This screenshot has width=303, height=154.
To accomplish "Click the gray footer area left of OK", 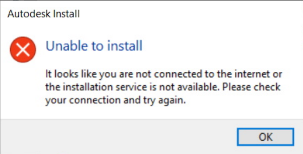I will (x=118, y=137).
